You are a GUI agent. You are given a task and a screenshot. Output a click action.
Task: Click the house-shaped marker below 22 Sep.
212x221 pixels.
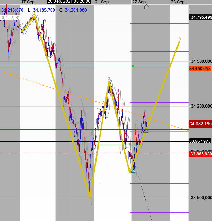point(147,7)
